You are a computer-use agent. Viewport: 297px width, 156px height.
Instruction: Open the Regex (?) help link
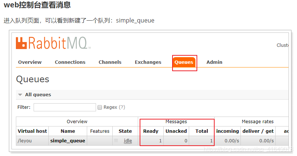[122, 107]
